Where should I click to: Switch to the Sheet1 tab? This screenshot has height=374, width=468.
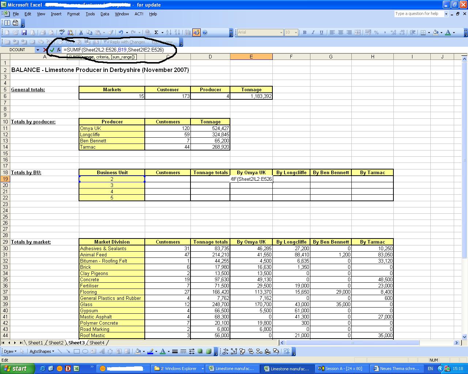point(35,343)
